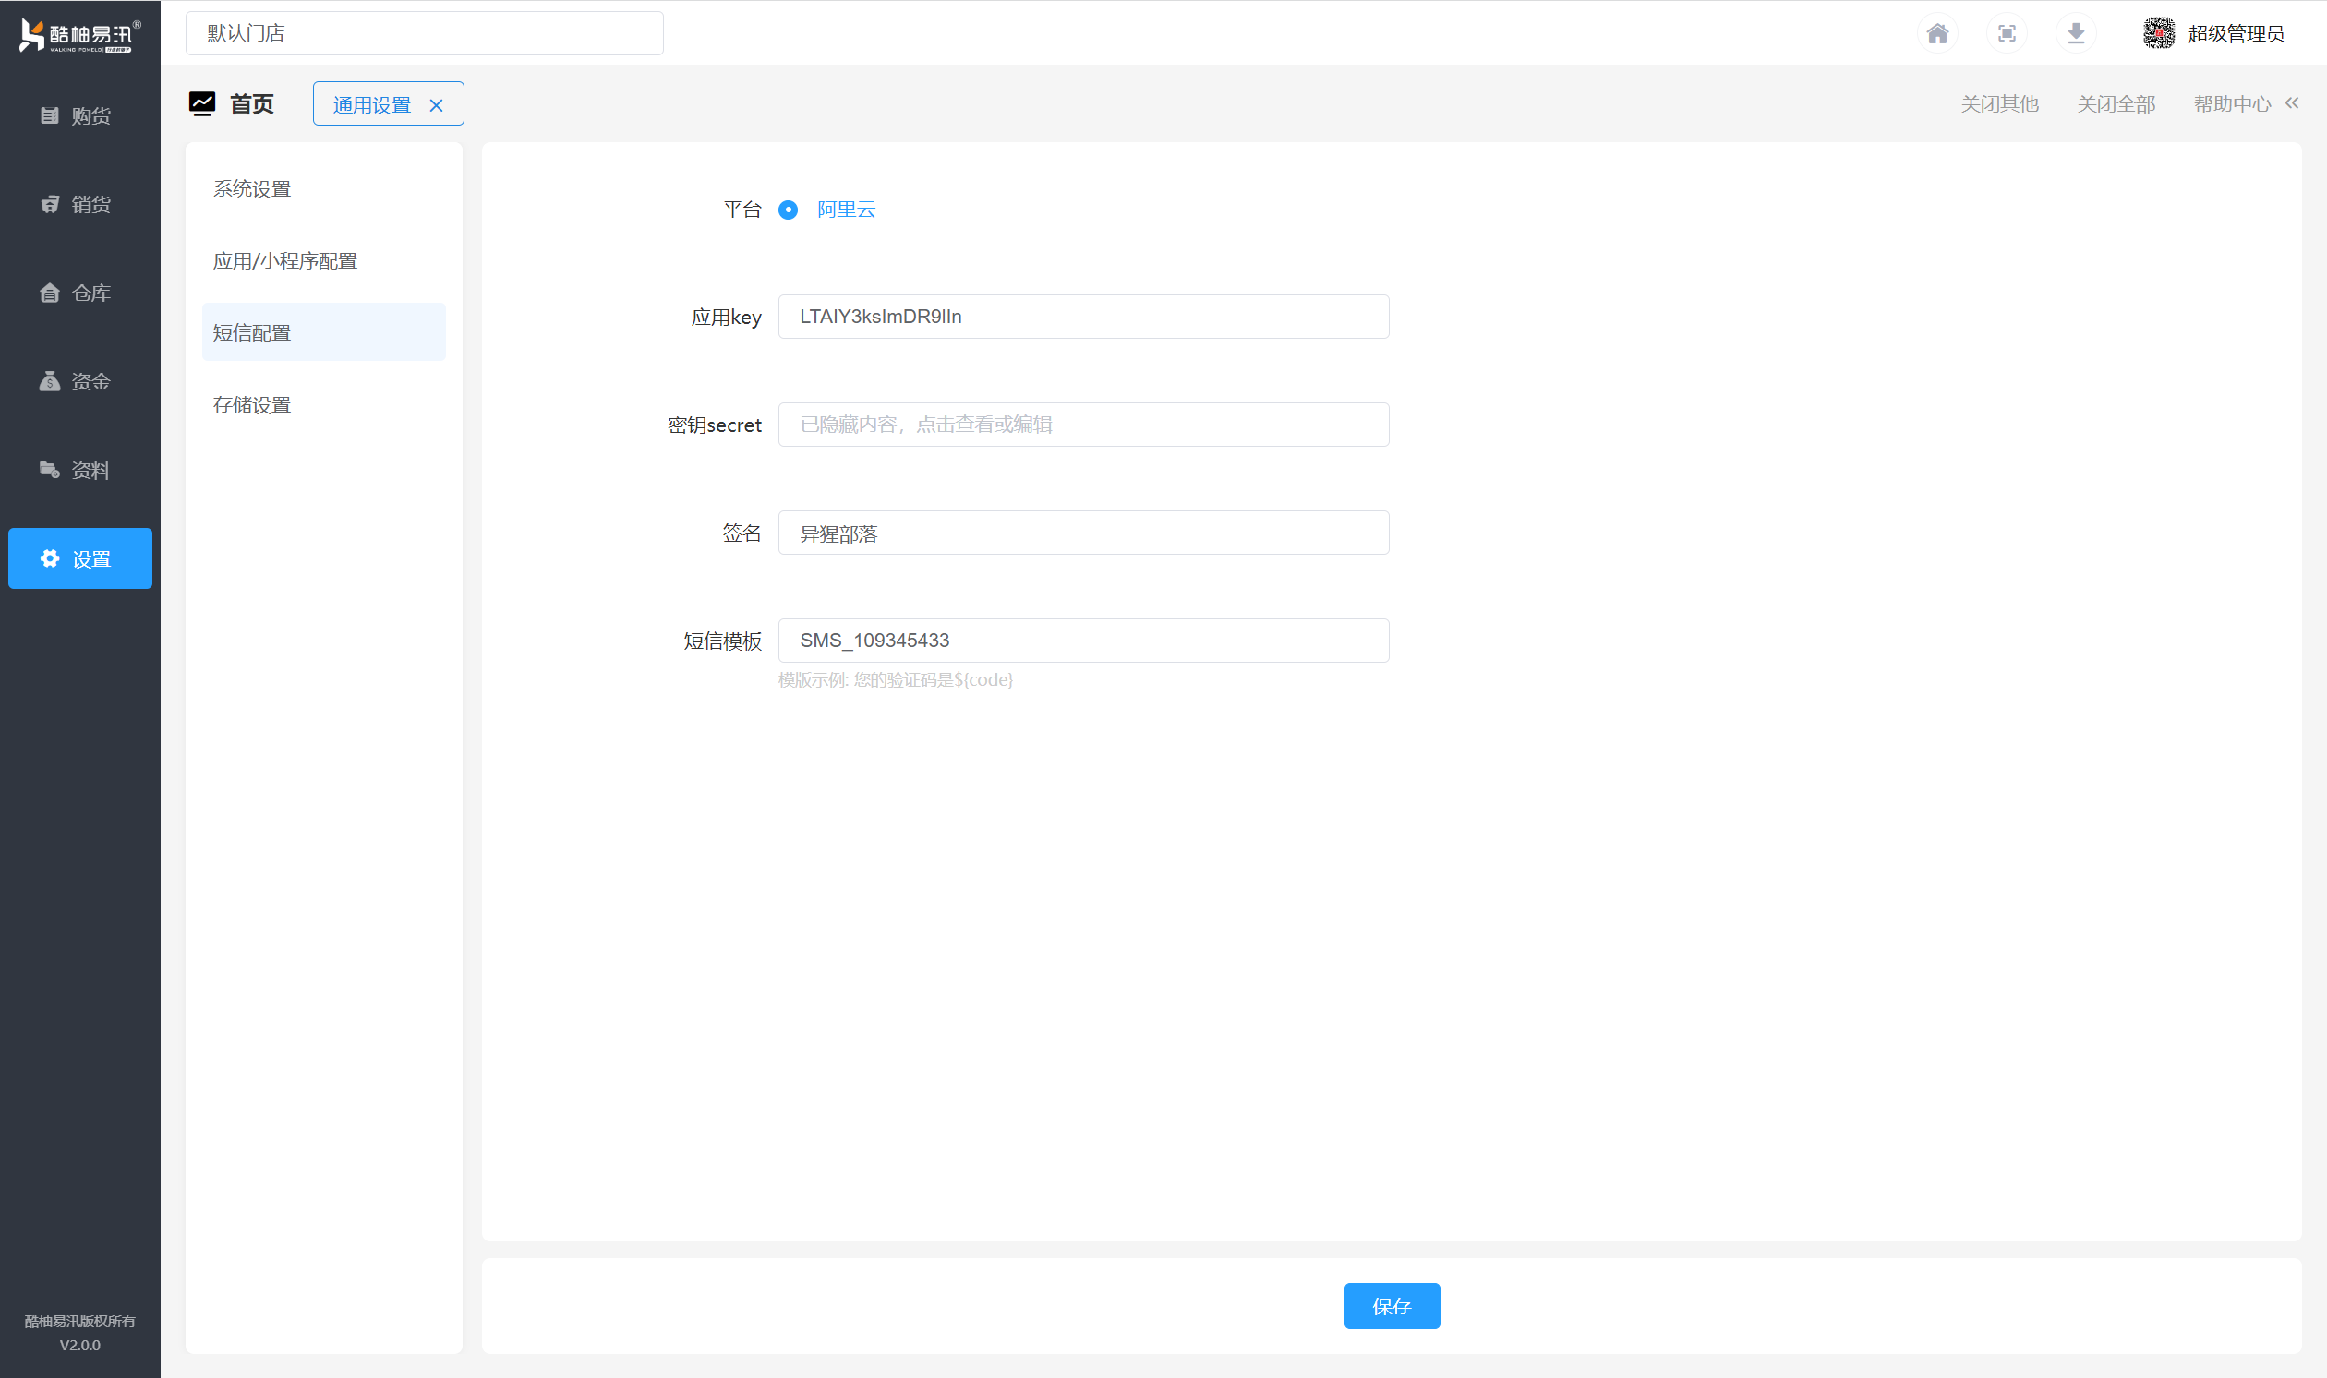2327x1378 pixels.
Task: Open the 默认门店 store selector
Action: pyautogui.click(x=424, y=34)
